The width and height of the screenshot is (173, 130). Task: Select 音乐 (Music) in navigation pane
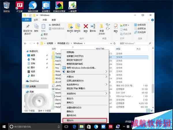31,76
